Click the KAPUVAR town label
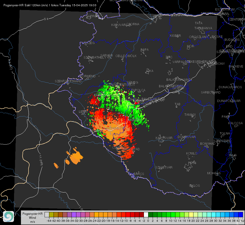This screenshot has height=225, width=245. pos(119,25)
